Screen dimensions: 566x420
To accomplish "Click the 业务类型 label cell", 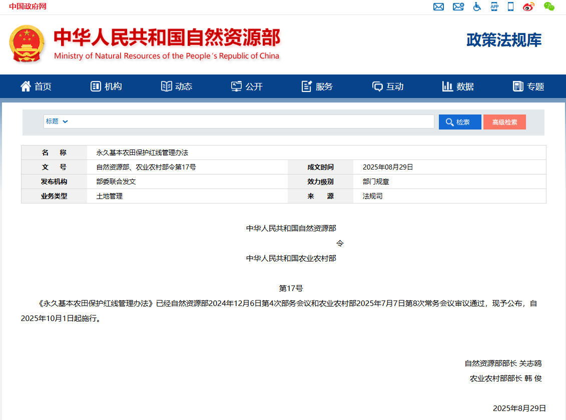I will 54,196.
